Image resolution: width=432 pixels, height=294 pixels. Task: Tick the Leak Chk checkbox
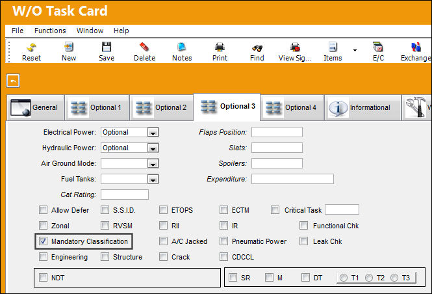[x=303, y=241]
